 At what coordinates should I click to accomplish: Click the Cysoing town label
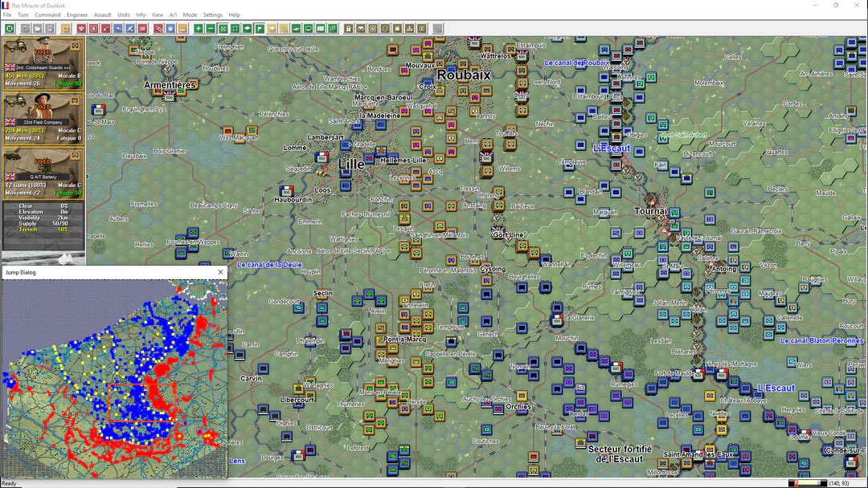point(492,269)
